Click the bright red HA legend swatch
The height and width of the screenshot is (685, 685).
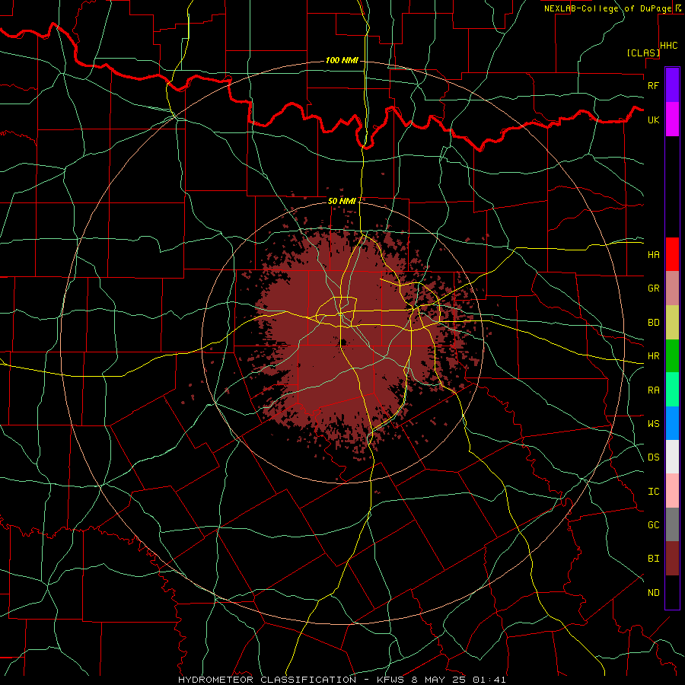pos(672,254)
